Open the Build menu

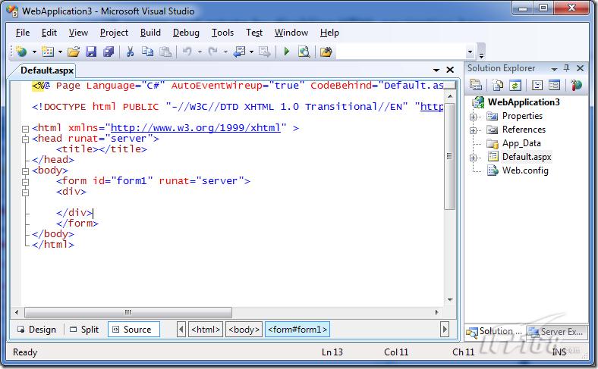point(150,33)
